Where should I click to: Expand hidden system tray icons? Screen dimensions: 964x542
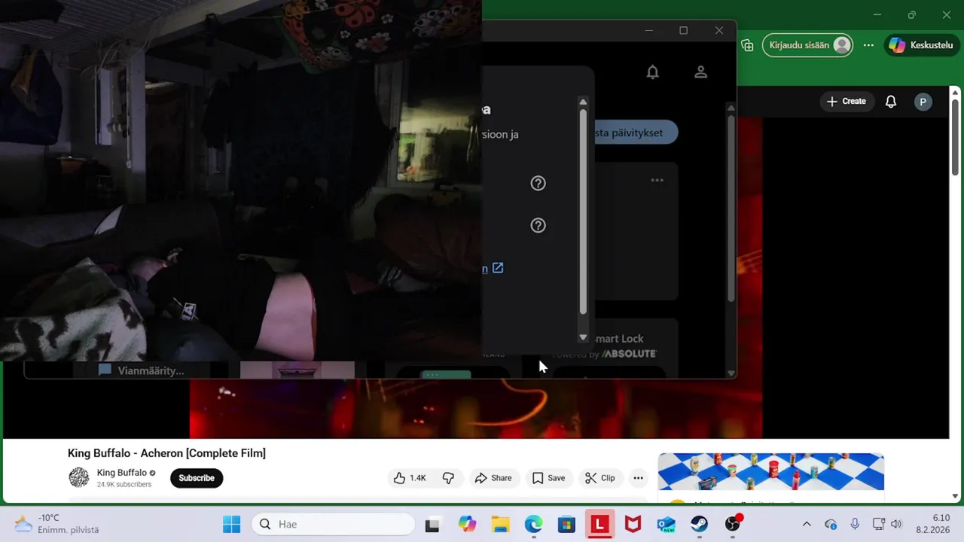pyautogui.click(x=807, y=524)
